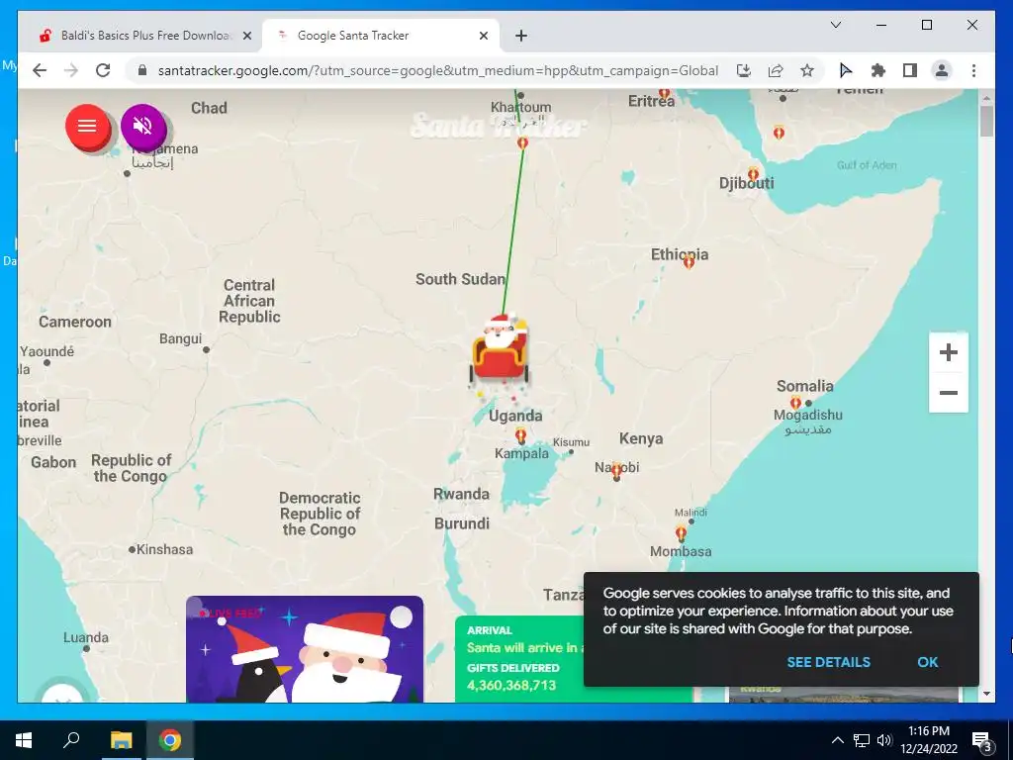
Task: Reload the Santa Tracker page
Action: [x=103, y=70]
